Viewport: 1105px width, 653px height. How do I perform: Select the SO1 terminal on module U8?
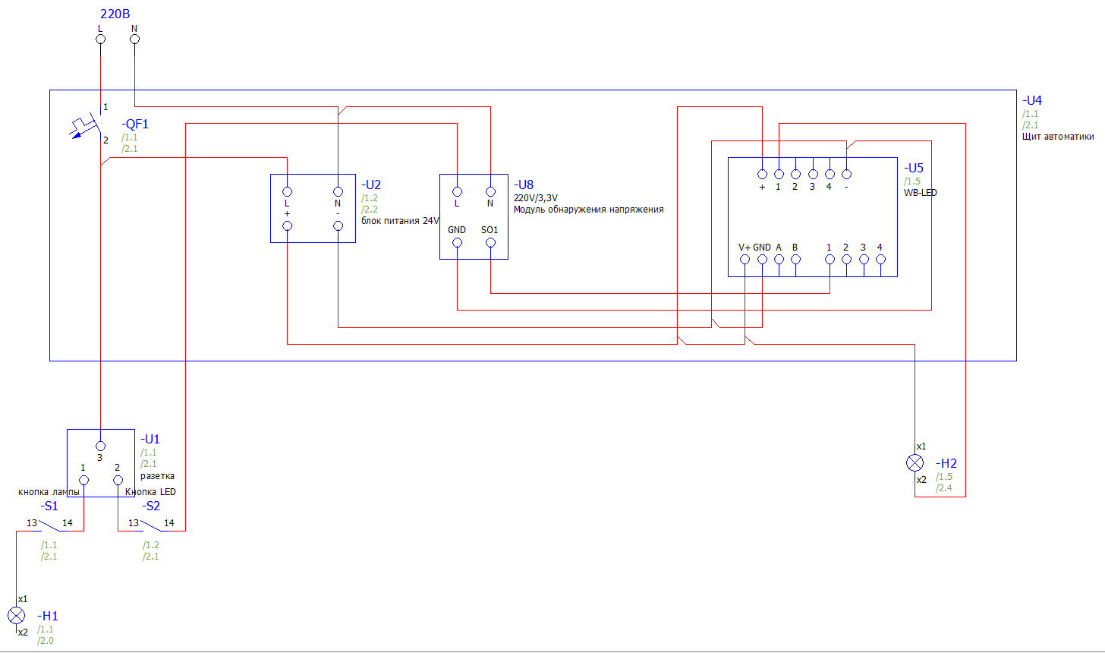click(490, 243)
